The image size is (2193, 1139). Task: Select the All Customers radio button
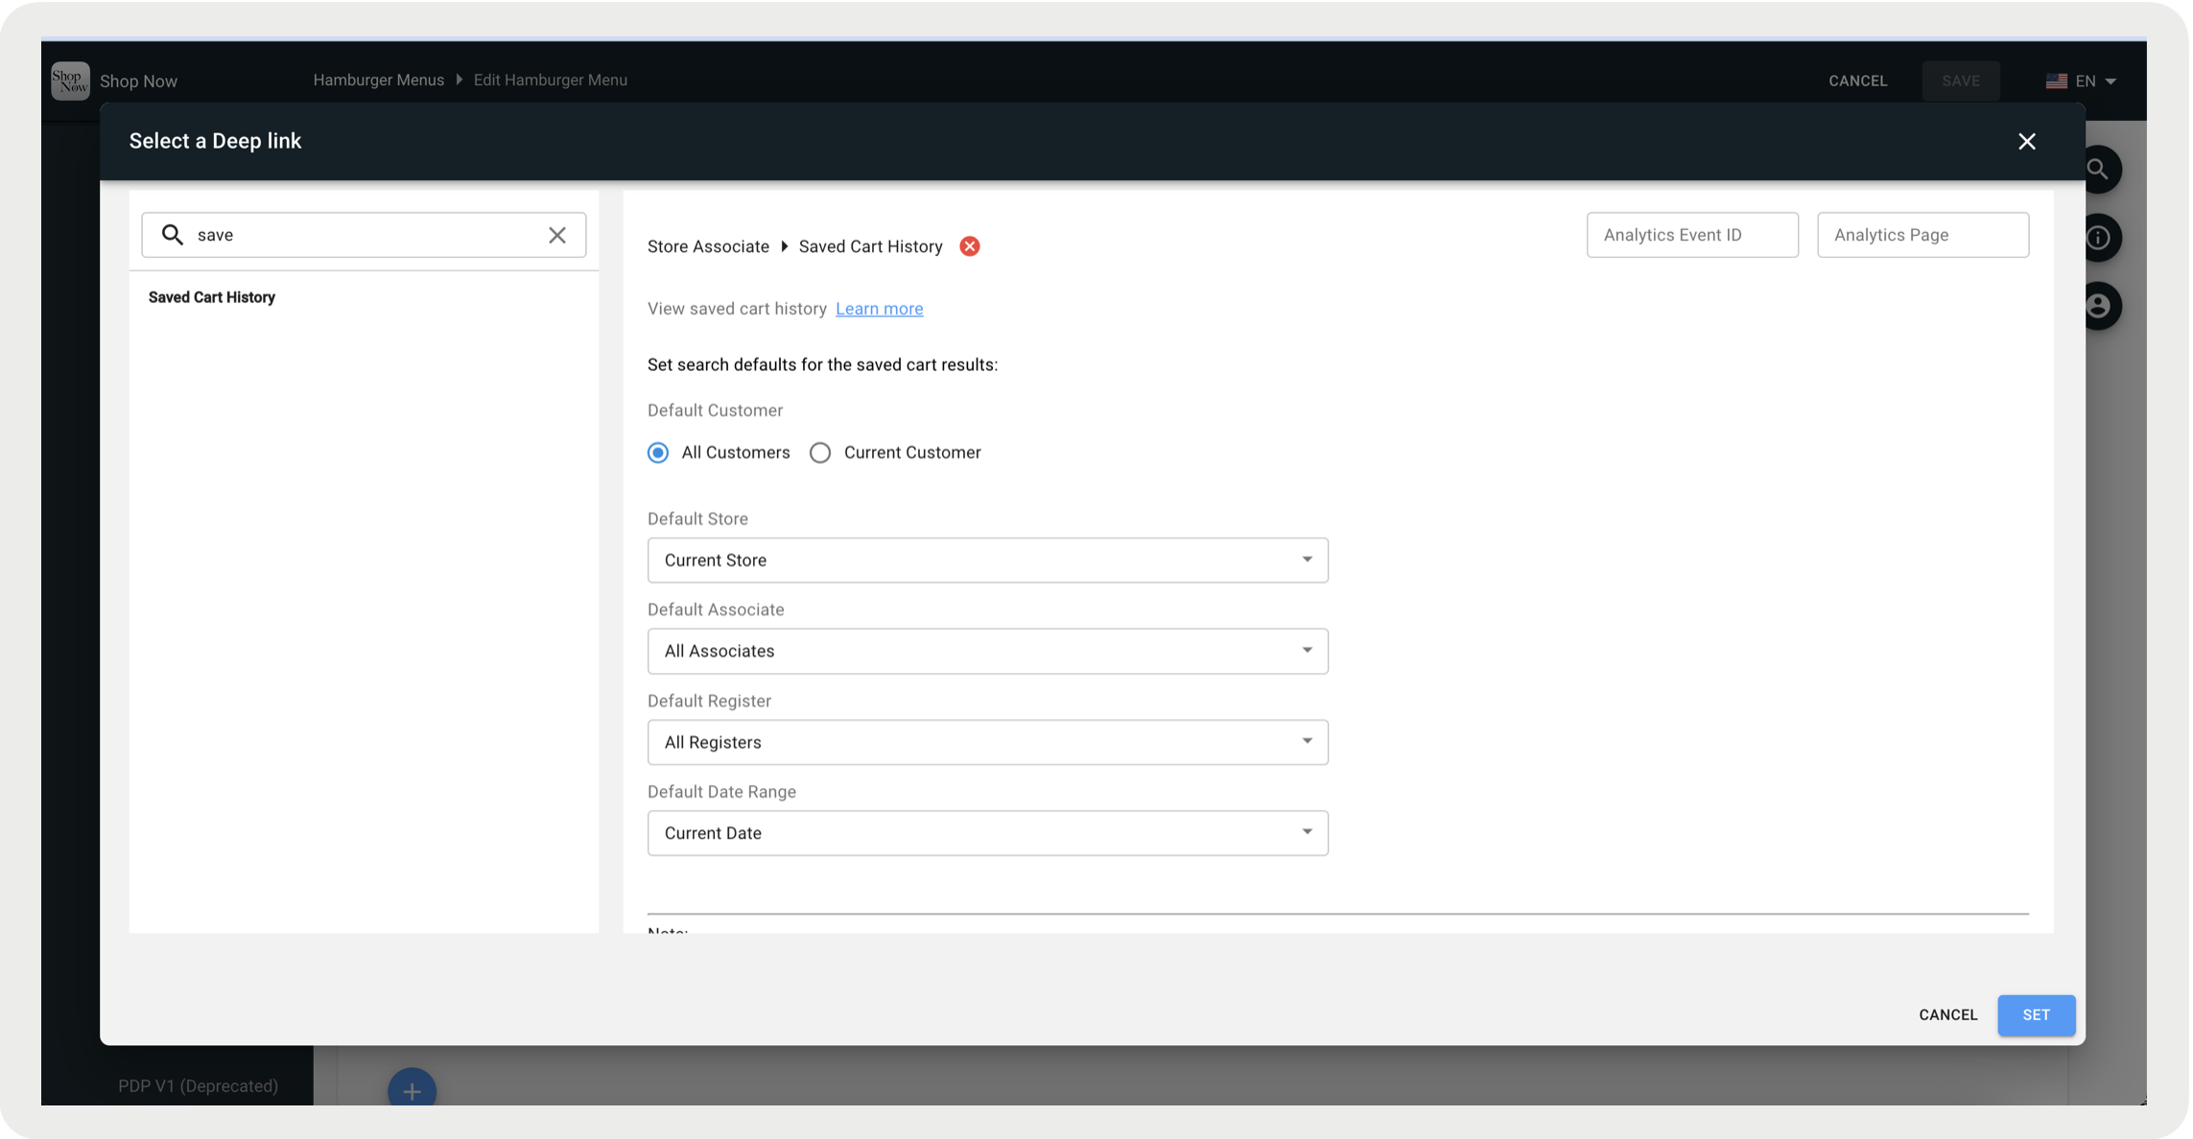click(658, 453)
